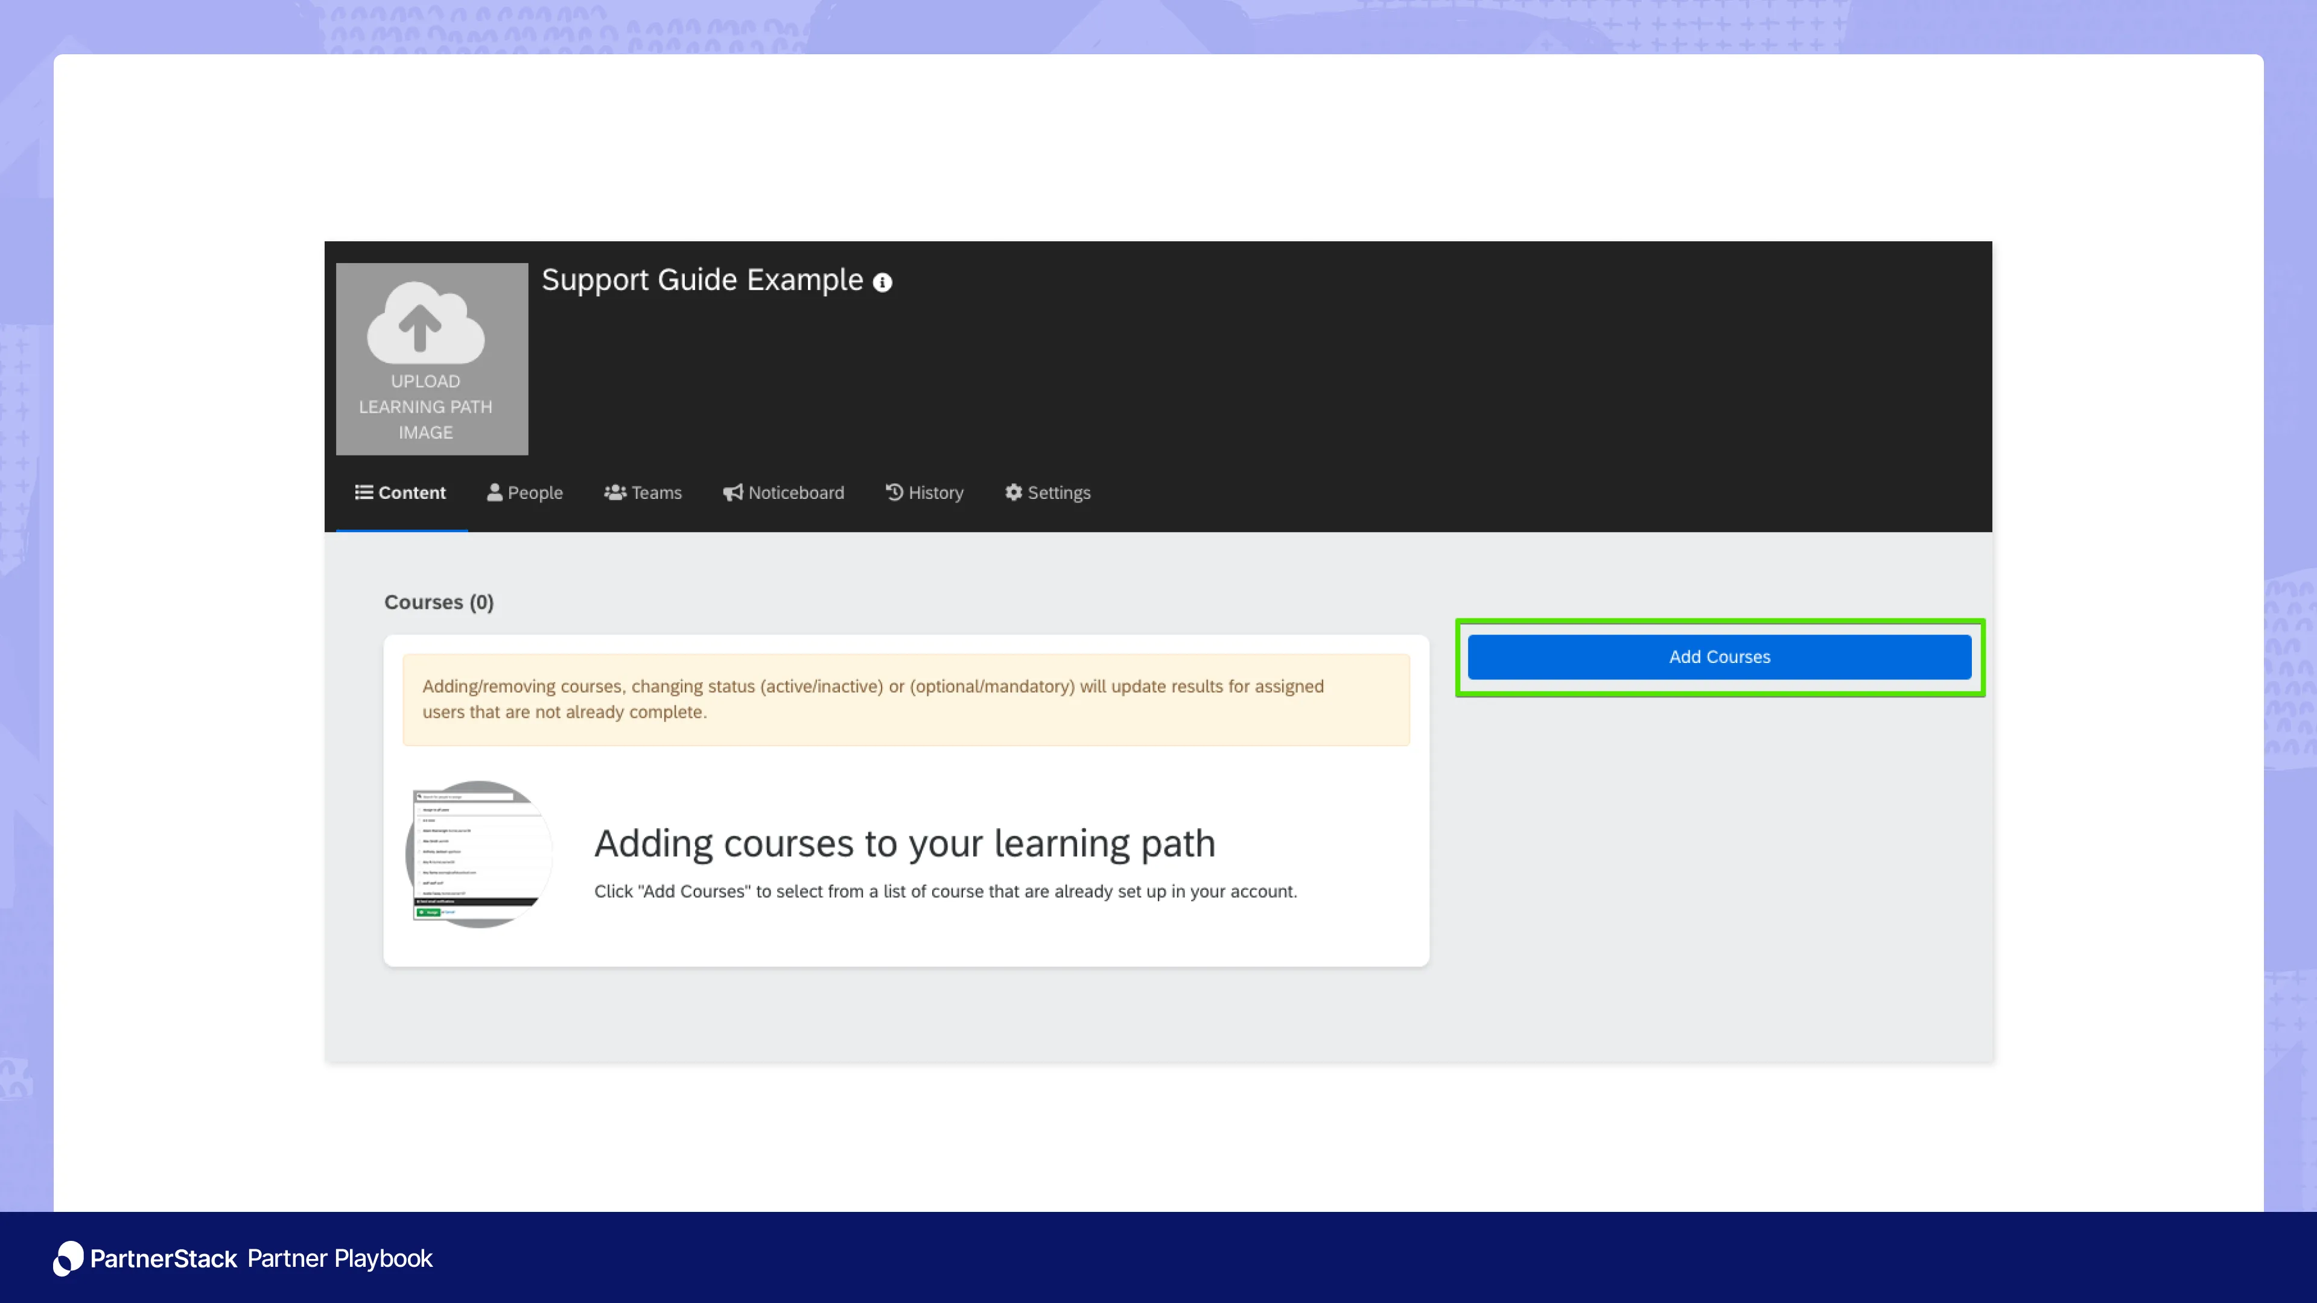Go to the Settings tab
The image size is (2317, 1303).
[1058, 493]
